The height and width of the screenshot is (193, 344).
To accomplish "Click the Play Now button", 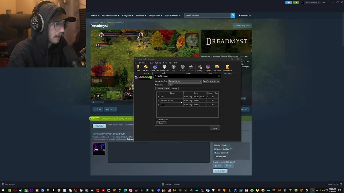I will tap(99, 126).
